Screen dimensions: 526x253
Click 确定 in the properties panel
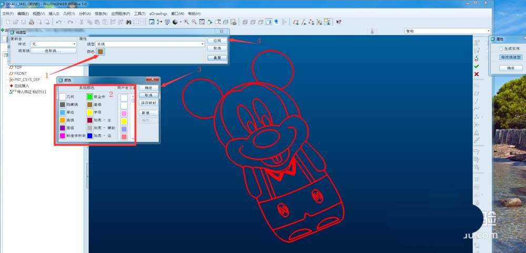click(511, 68)
